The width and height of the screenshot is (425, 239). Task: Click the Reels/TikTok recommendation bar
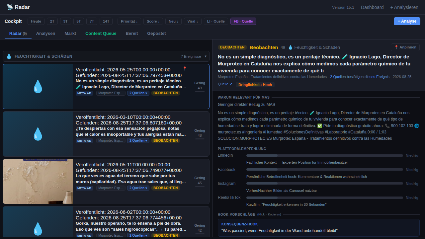(325, 198)
